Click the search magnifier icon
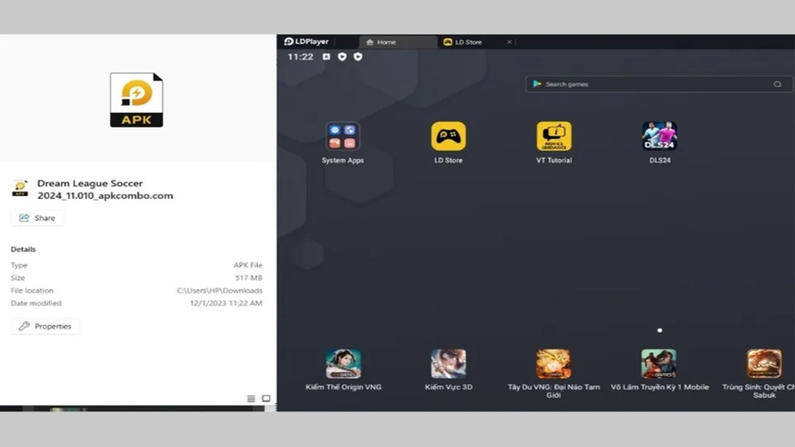The image size is (795, 447). tap(778, 84)
